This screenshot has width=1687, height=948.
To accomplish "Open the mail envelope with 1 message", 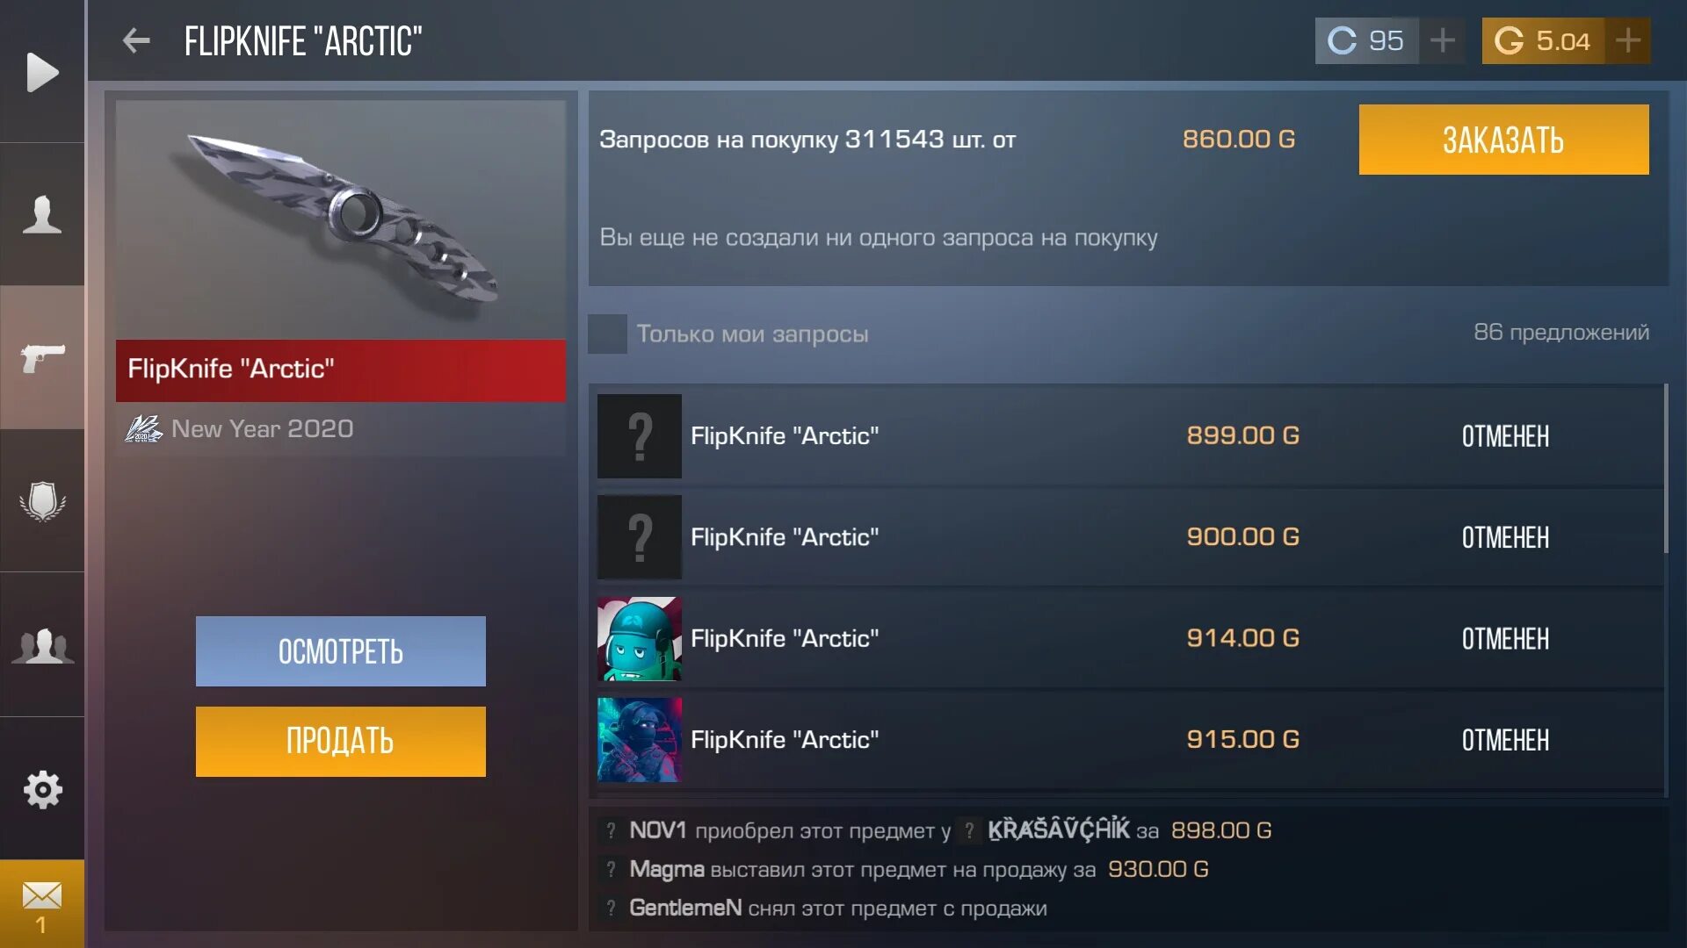I will [x=42, y=904].
